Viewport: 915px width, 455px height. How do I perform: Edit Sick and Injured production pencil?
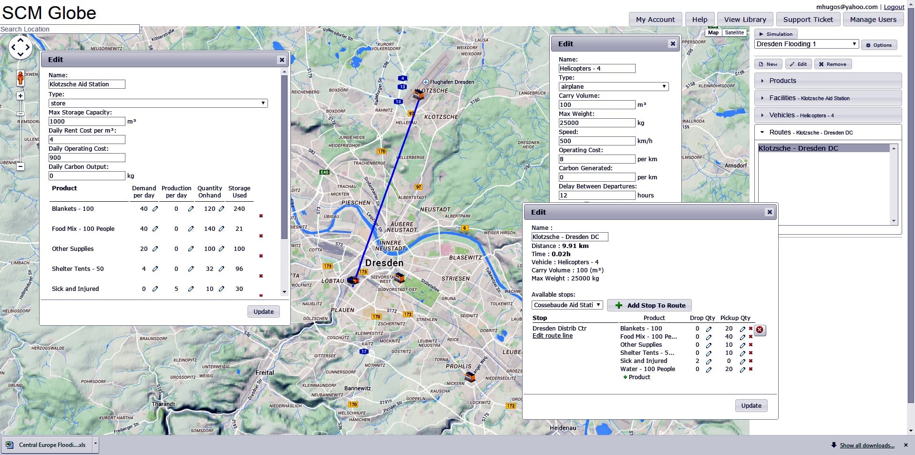[x=191, y=289]
